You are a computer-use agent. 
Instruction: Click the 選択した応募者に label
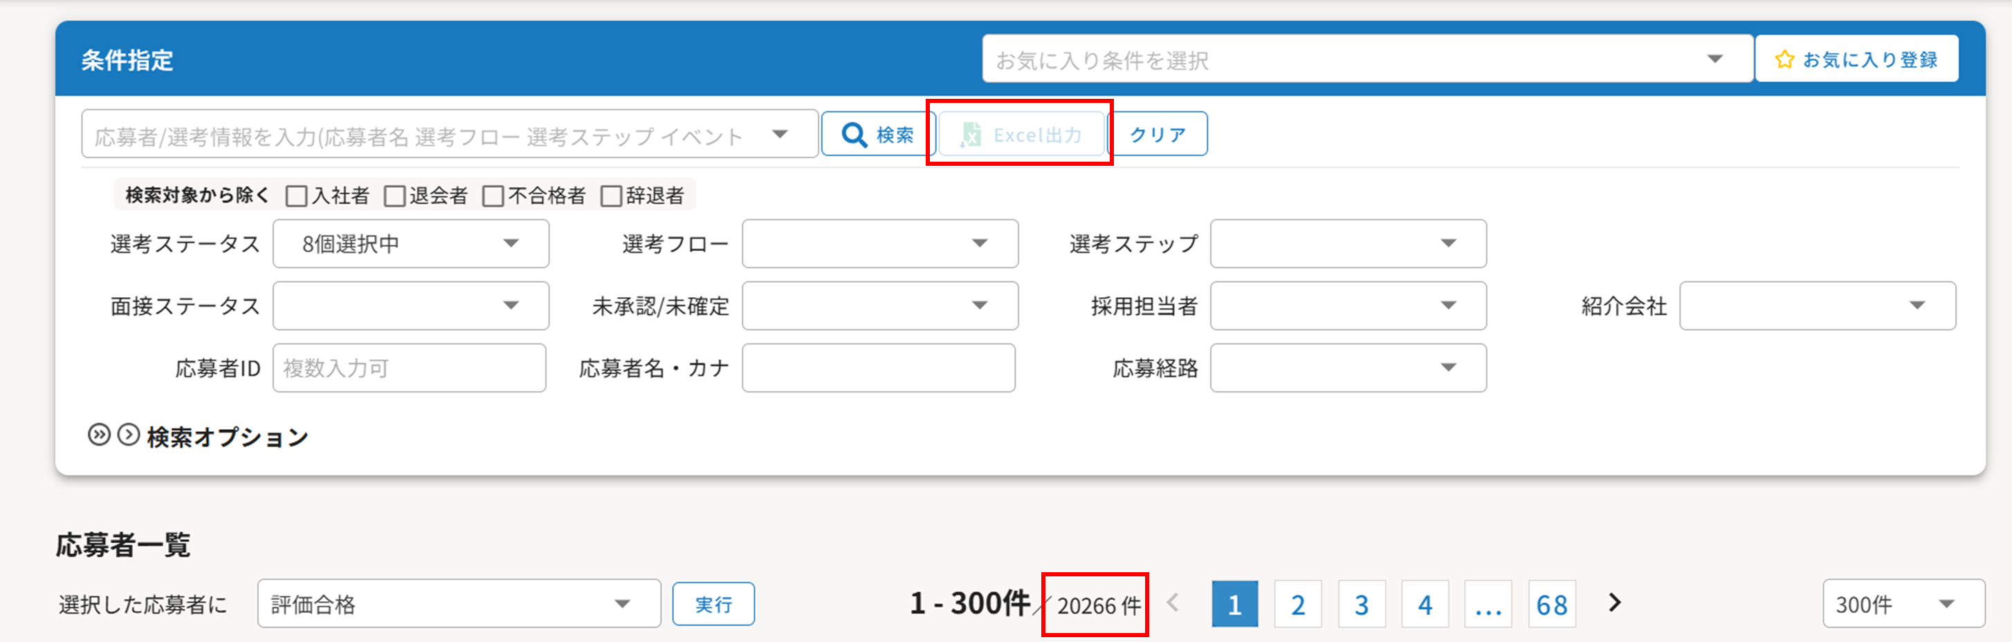point(143,605)
